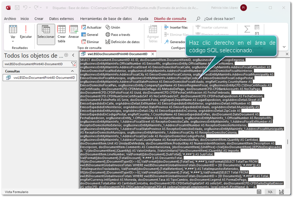Customize the Quick Access Toolbar
This screenshot has width=294, height=198.
tap(47, 8)
